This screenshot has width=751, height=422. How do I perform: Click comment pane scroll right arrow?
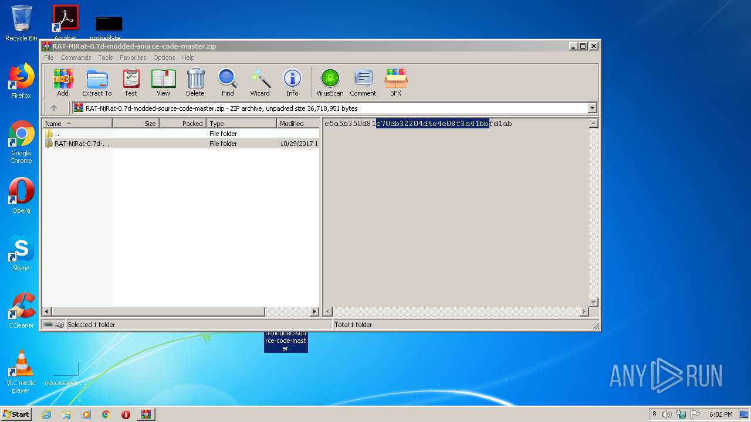584,312
